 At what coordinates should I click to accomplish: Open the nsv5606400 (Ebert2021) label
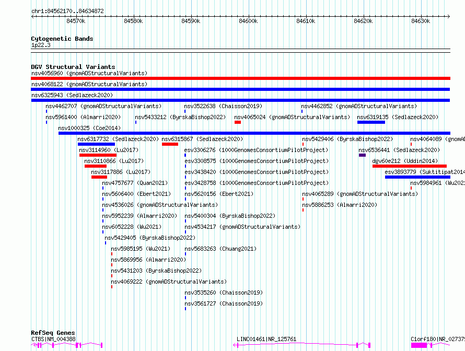(136, 194)
